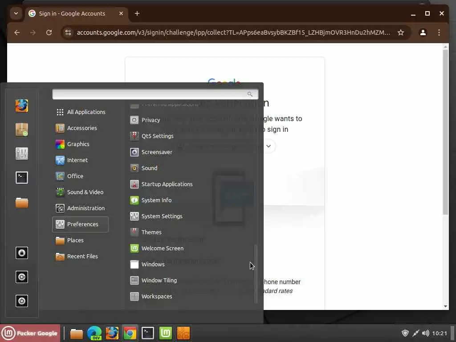Click the Chrome page vertical scrollbar
This screenshot has width=456, height=342.
click(445, 132)
